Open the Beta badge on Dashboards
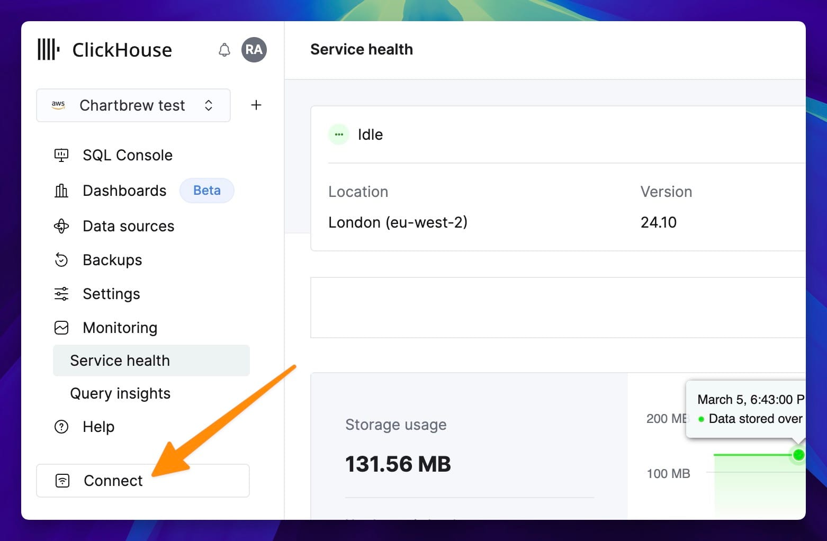Viewport: 827px width, 541px height. tap(206, 191)
